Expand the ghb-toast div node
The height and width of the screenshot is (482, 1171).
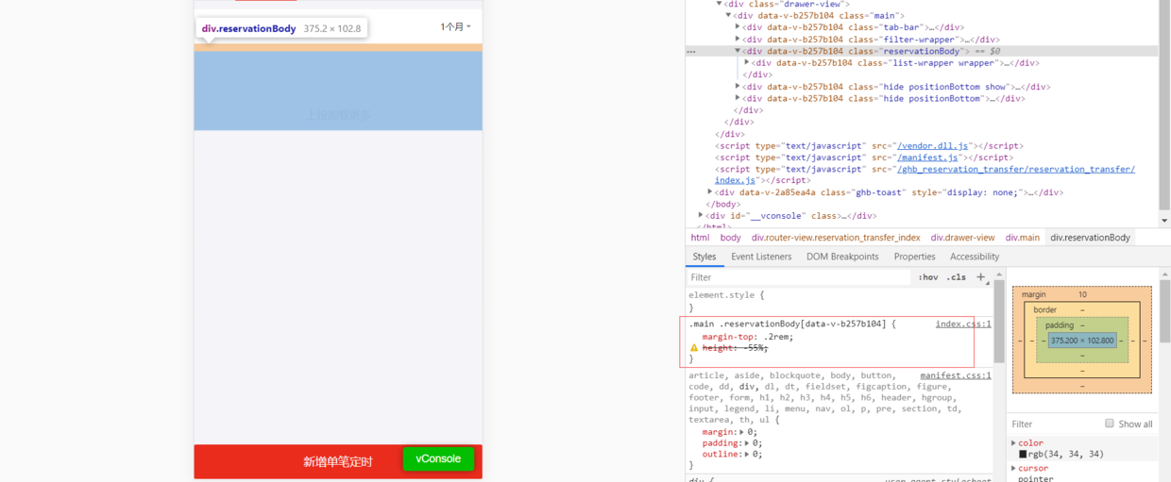[x=710, y=192]
